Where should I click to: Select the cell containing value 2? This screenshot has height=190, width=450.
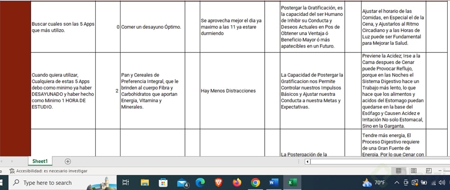(108, 90)
